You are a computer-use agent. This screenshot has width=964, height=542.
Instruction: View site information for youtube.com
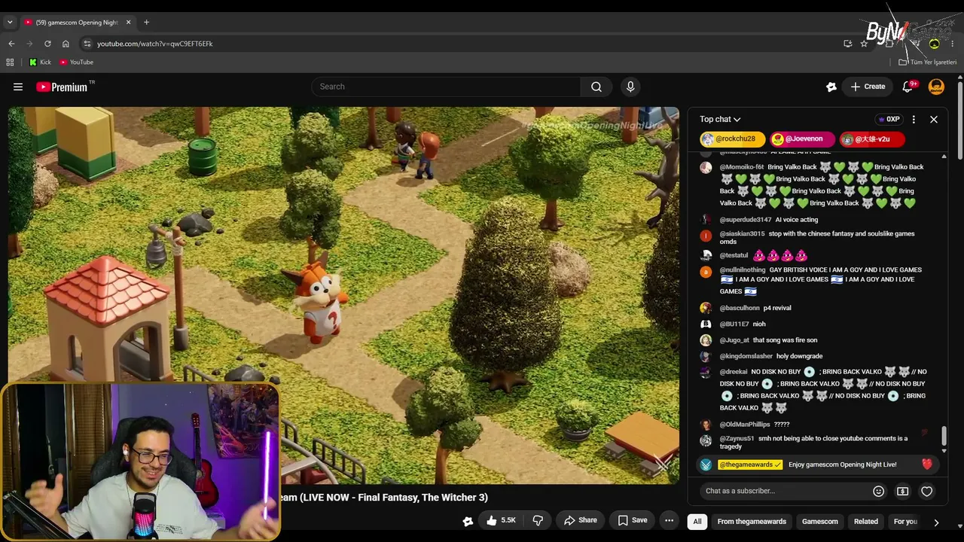tap(87, 44)
